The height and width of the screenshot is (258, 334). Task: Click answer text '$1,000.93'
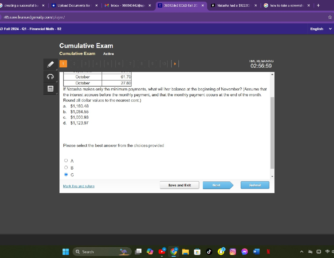click(80, 117)
